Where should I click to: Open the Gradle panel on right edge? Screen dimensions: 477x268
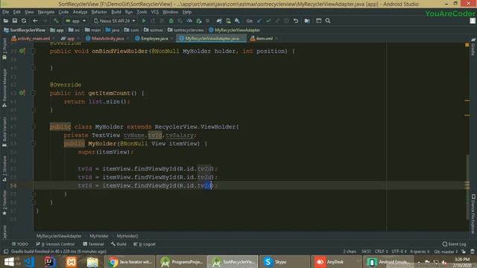click(473, 47)
